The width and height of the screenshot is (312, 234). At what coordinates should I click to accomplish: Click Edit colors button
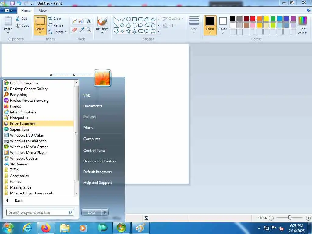pyautogui.click(x=303, y=25)
